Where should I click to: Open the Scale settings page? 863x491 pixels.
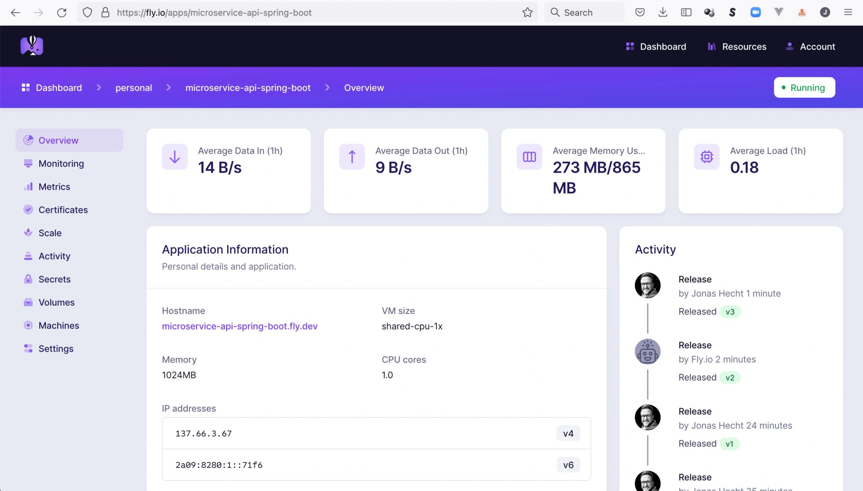50,233
